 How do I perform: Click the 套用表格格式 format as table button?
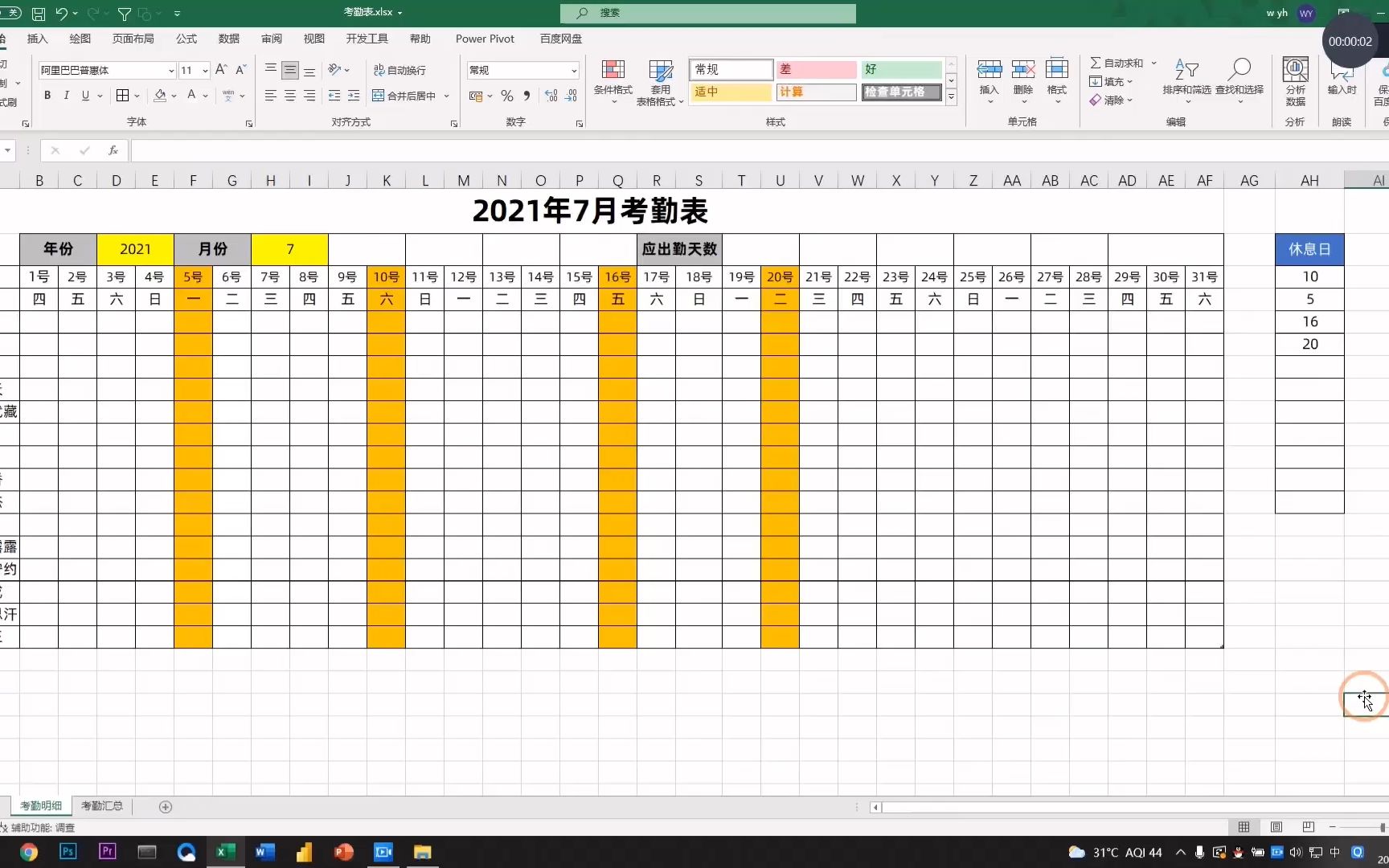coord(660,80)
